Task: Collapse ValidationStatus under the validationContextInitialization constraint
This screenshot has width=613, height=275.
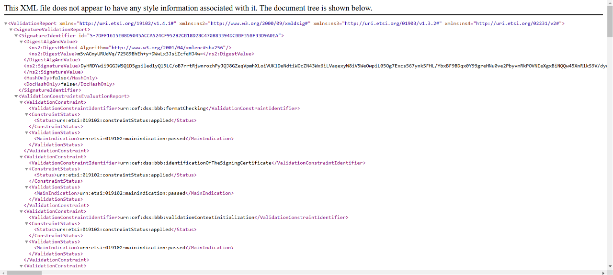Action: (27, 242)
